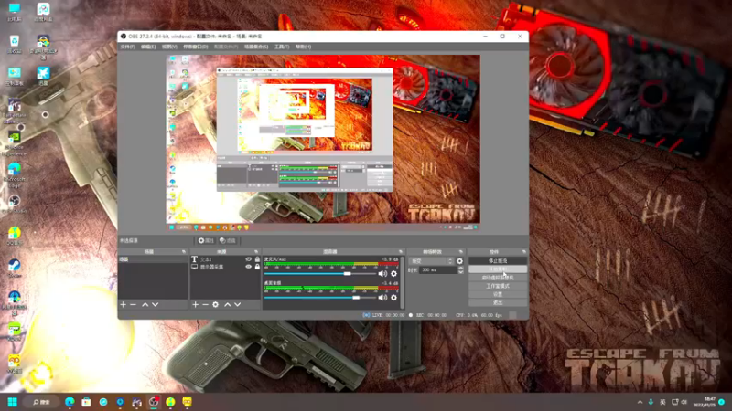Click the Stop Streaming button
This screenshot has height=411, width=732.
498,261
